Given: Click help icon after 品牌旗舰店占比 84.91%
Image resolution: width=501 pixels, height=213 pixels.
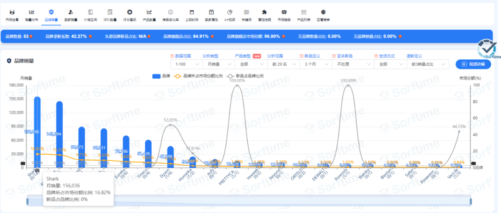Looking at the screenshot, I should [212, 37].
